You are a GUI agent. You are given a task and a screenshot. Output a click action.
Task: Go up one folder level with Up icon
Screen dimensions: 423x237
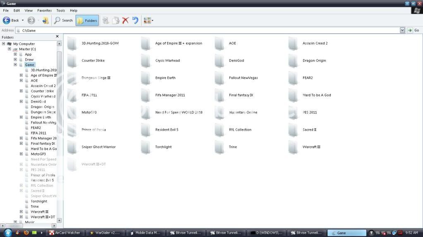click(45, 21)
